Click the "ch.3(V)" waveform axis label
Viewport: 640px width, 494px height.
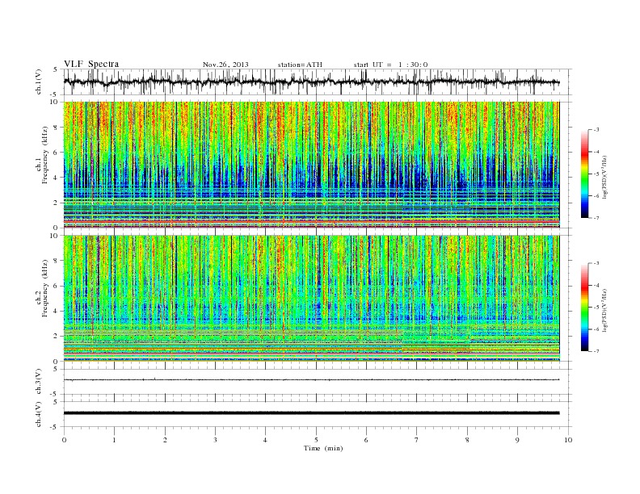(38, 382)
